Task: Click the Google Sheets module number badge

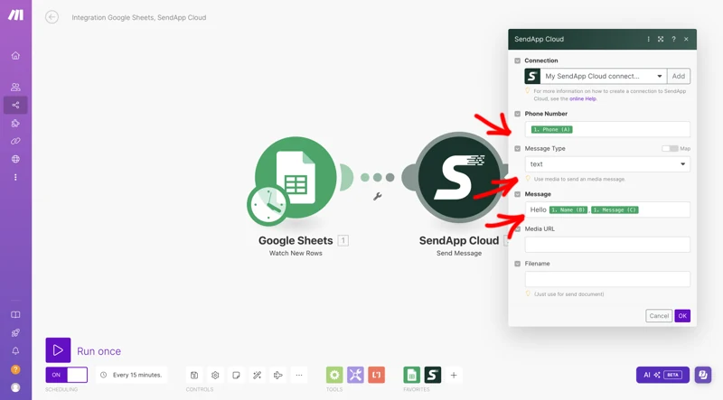Action: point(343,240)
